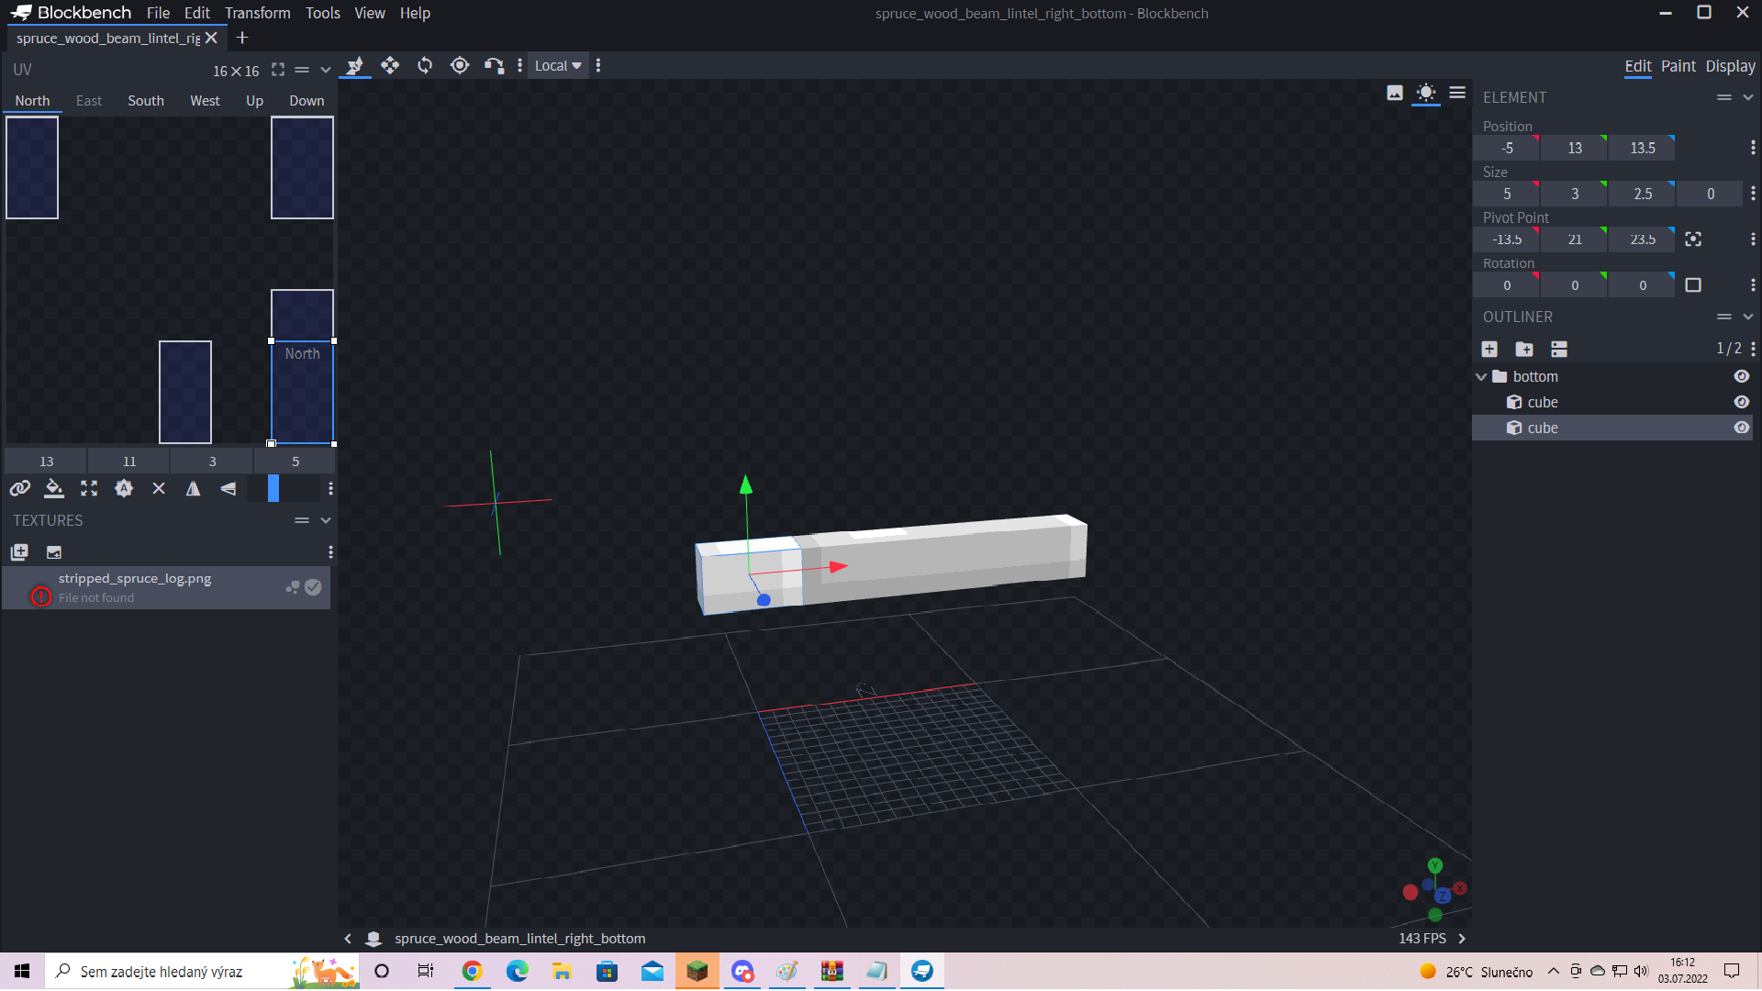Toggle background image icon in viewport
1762x991 pixels.
click(x=1395, y=93)
